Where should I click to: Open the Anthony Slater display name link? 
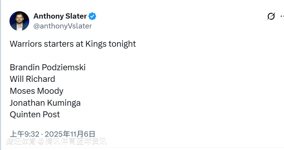(60, 16)
